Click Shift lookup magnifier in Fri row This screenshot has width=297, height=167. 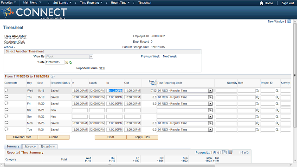pyautogui.click(x=257, y=104)
